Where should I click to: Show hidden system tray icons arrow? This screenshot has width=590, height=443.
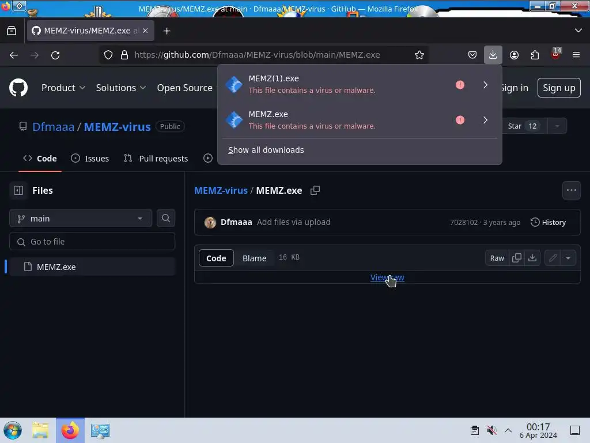pyautogui.click(x=508, y=430)
